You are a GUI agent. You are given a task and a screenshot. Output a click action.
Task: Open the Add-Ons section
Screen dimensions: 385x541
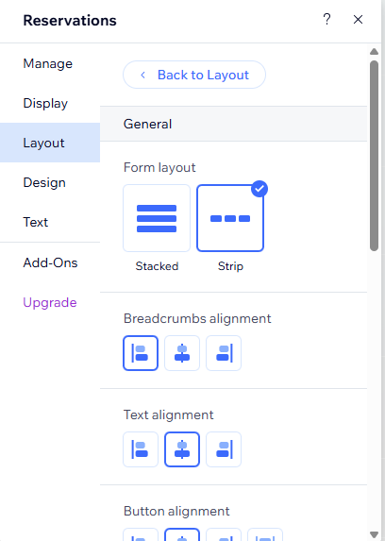pos(50,262)
